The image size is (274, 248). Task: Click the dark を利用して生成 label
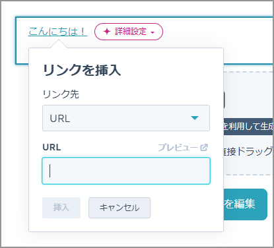248,126
